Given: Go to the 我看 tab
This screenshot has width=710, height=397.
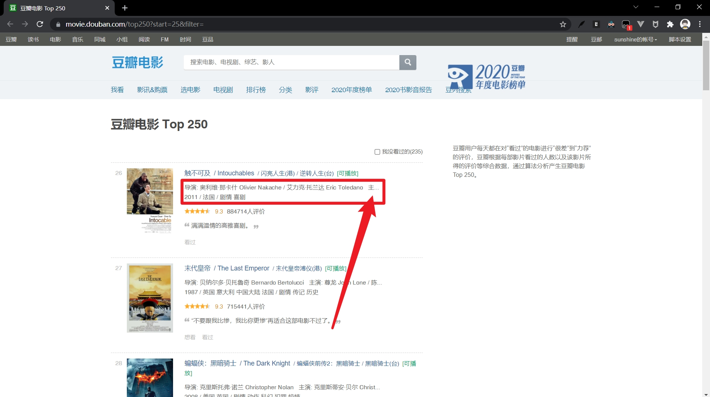Looking at the screenshot, I should pos(117,90).
